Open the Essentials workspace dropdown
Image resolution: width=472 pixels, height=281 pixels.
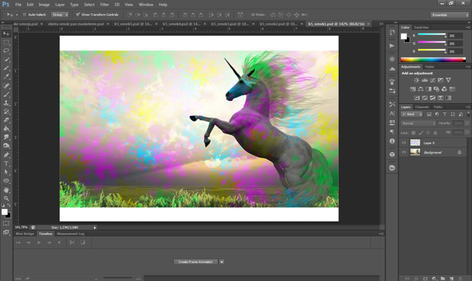(449, 15)
